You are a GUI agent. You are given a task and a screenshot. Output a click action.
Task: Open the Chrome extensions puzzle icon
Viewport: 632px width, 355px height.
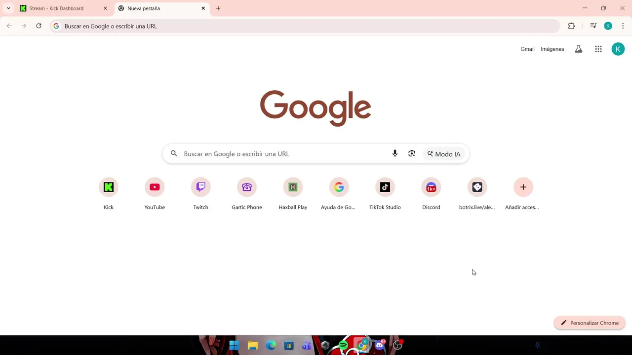pyautogui.click(x=571, y=26)
